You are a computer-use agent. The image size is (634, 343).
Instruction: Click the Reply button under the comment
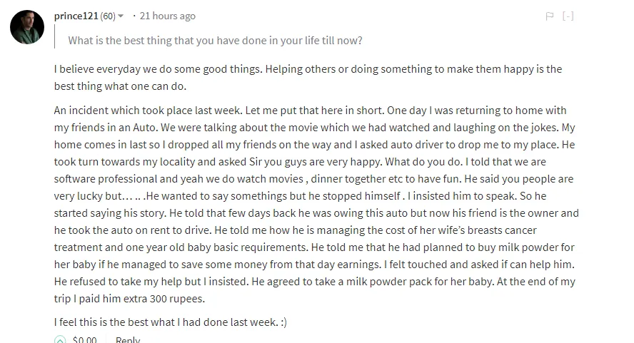pyautogui.click(x=128, y=339)
